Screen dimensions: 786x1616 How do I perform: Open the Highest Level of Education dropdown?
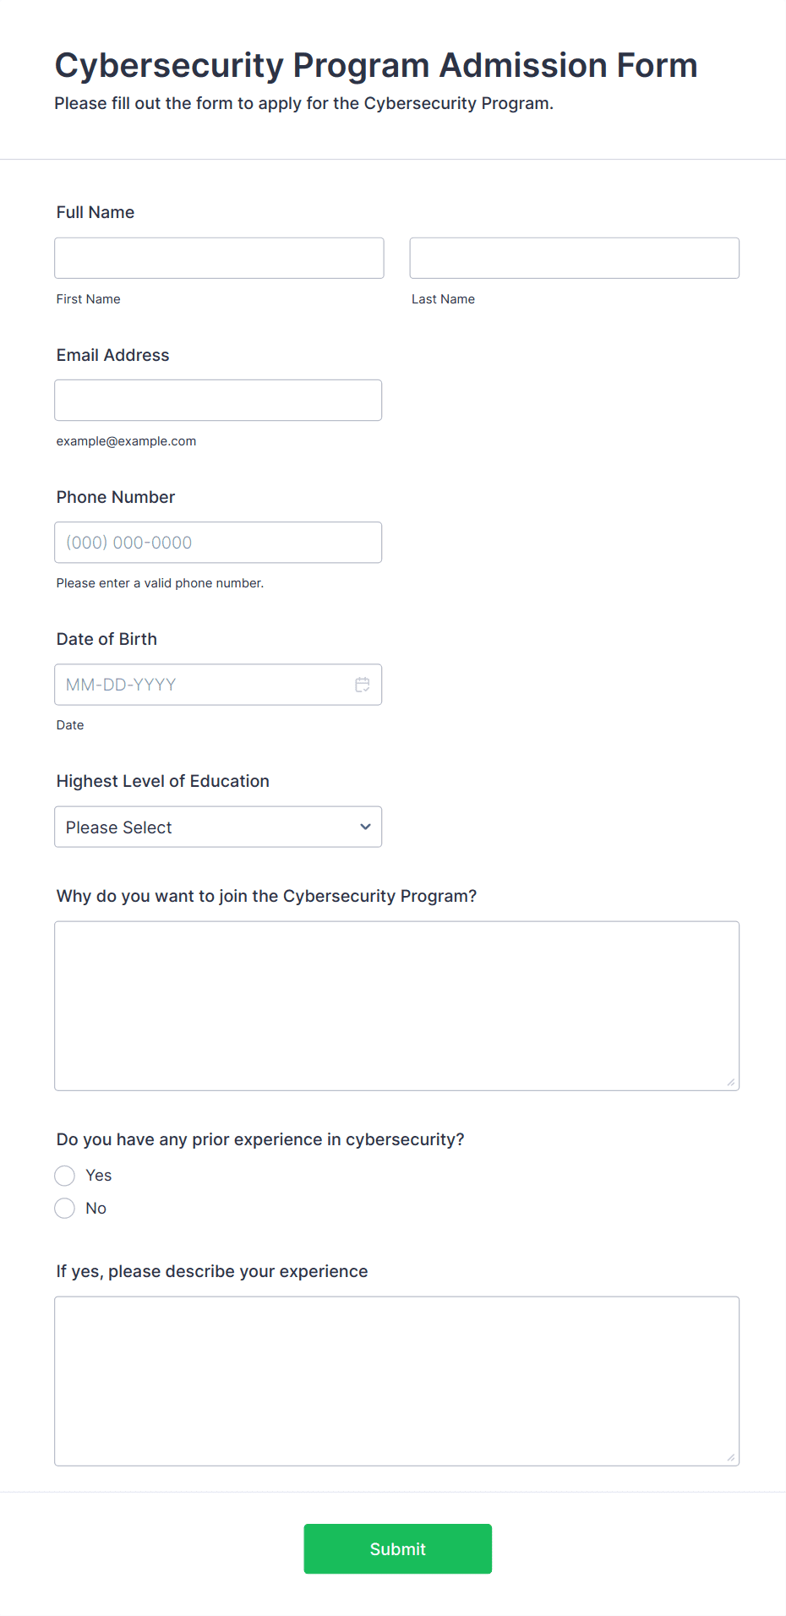pyautogui.click(x=217, y=827)
